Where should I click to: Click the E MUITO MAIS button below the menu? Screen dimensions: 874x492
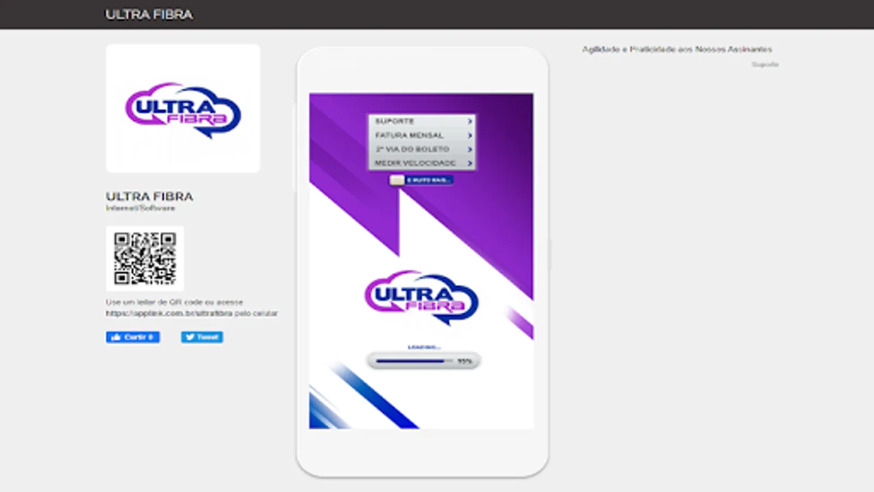(421, 180)
